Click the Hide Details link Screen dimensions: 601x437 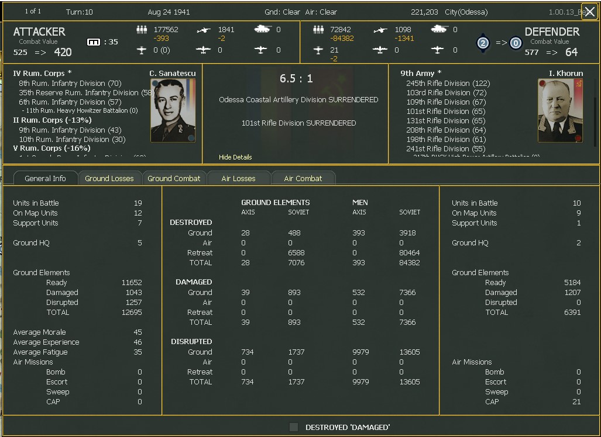[x=235, y=157]
